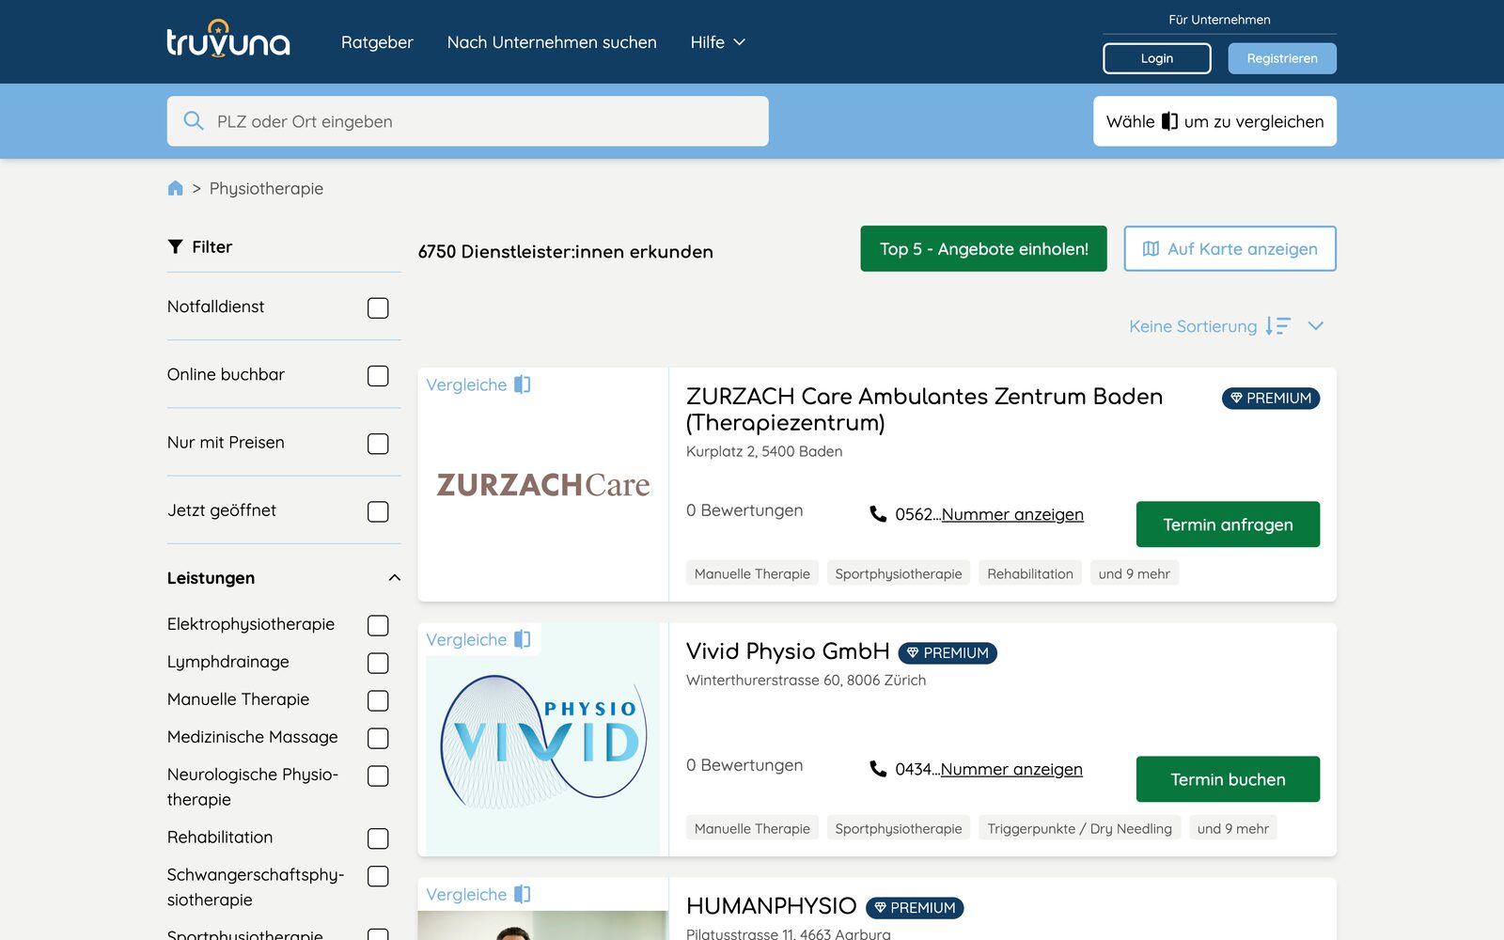The image size is (1504, 940).
Task: Click the phone icon for Vivid Physio
Action: (x=878, y=769)
